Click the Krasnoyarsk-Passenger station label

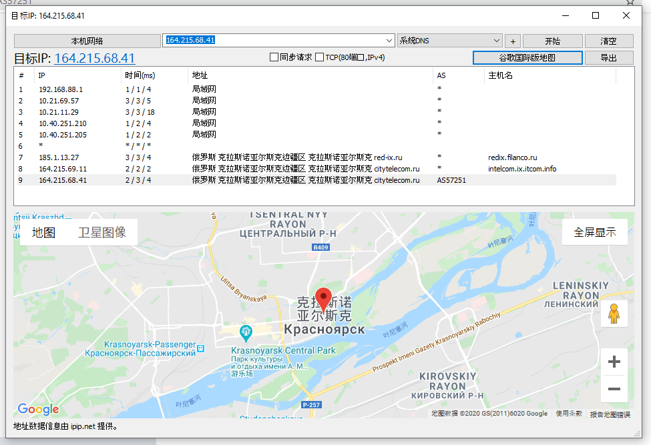click(150, 344)
